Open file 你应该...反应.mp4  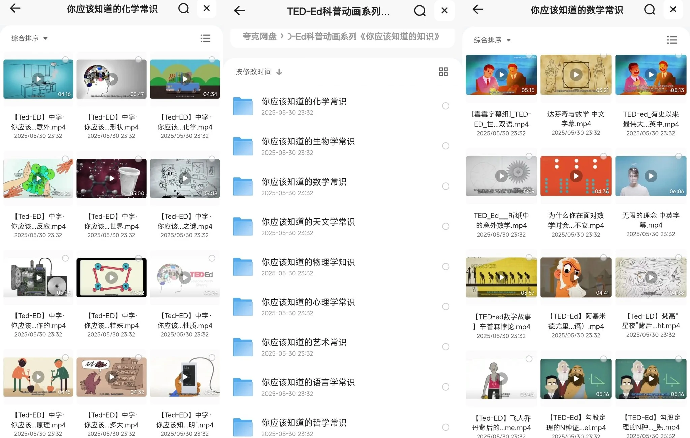(x=38, y=222)
